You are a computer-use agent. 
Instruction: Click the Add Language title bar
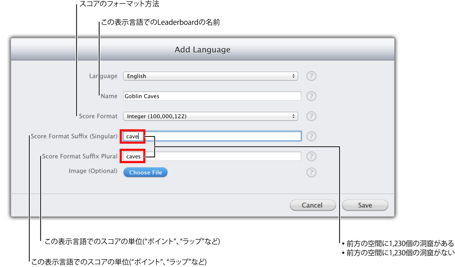coord(202,50)
